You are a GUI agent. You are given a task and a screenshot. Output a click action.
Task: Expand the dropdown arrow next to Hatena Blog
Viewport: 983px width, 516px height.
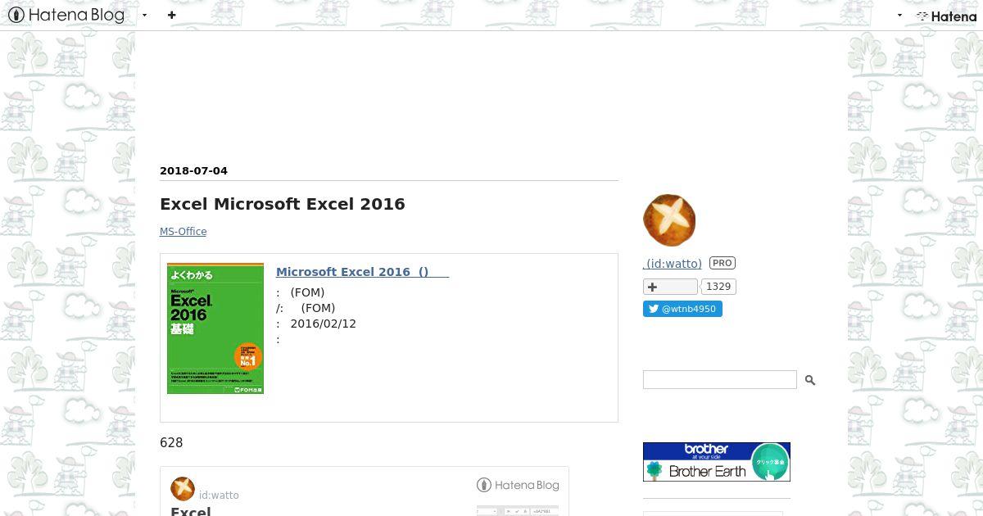145,15
